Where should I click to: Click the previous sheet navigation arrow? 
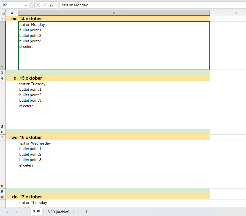point(7,212)
